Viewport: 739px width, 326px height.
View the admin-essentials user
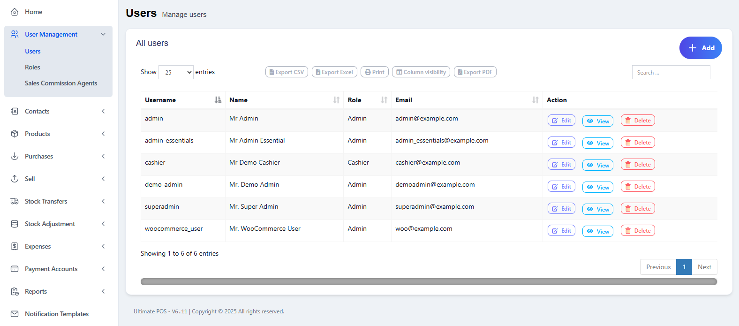coord(598,143)
